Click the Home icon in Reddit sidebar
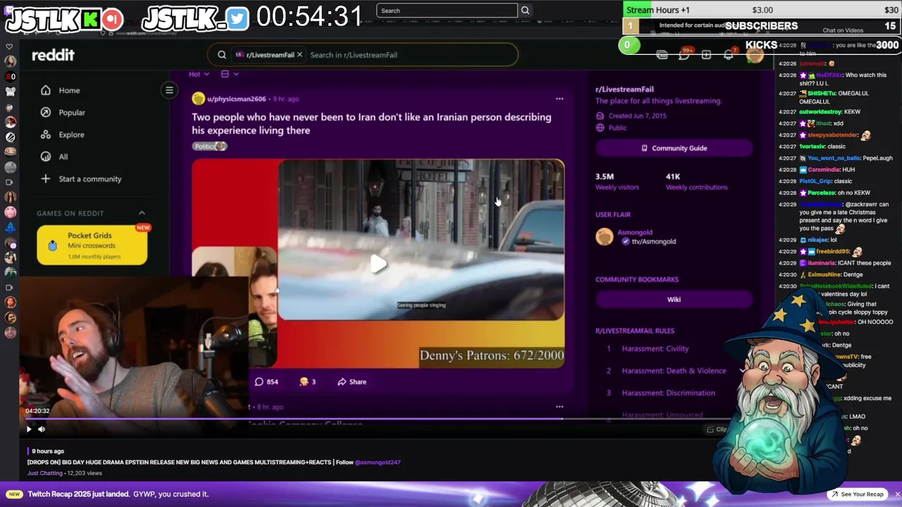This screenshot has height=507, width=902. click(46, 90)
